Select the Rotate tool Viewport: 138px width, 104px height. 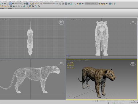tap(8, 3)
